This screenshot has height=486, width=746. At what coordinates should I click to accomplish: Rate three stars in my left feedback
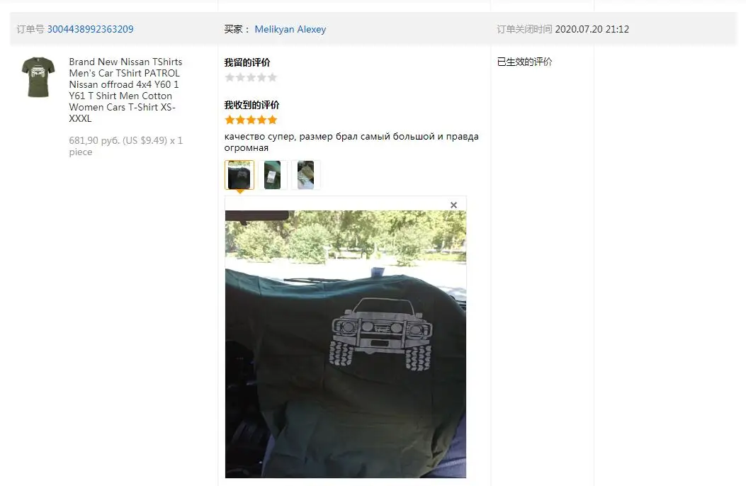[x=251, y=77]
